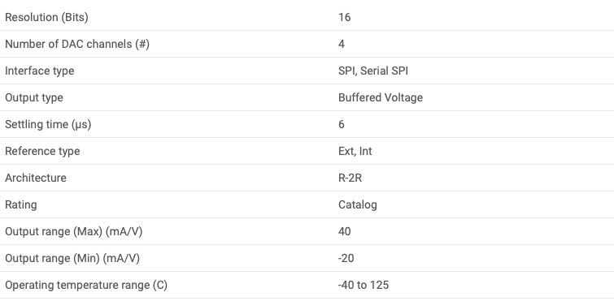
Task: Click the Output type label
Action: tap(34, 97)
